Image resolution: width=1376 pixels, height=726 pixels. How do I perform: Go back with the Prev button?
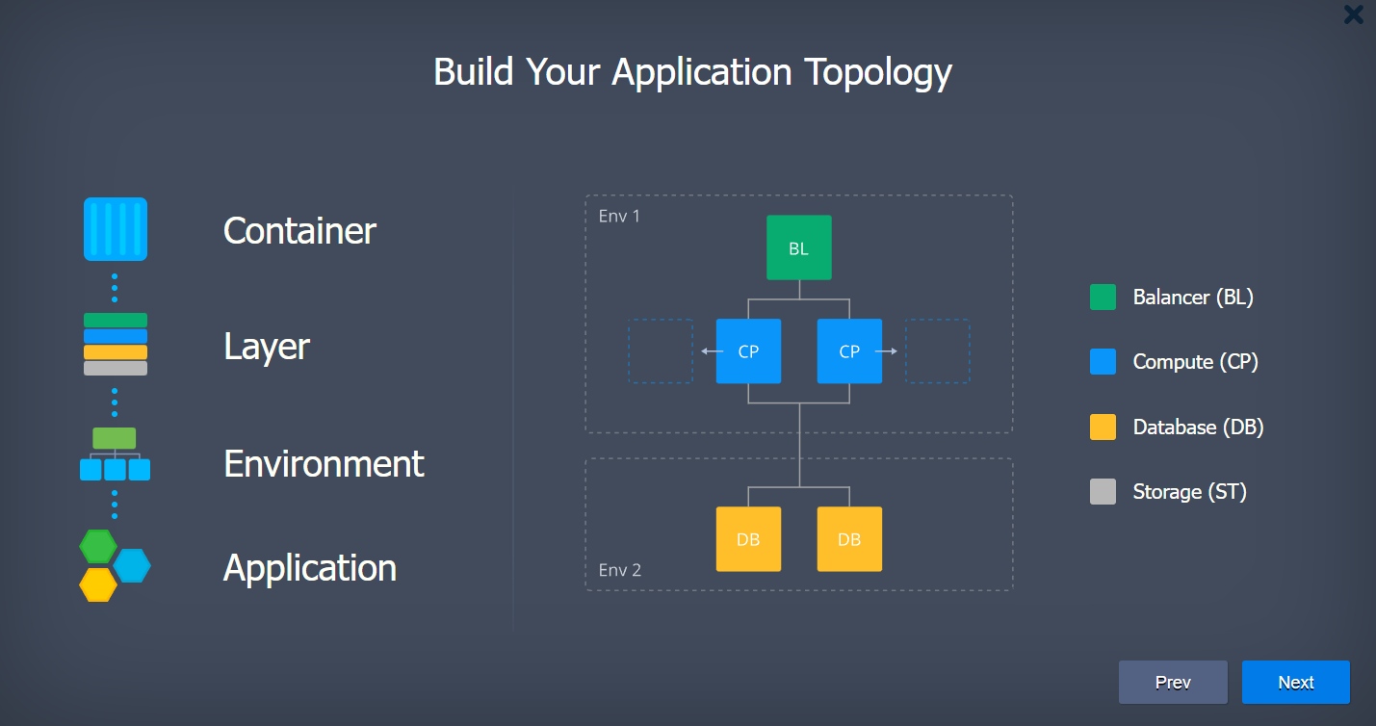[1173, 682]
